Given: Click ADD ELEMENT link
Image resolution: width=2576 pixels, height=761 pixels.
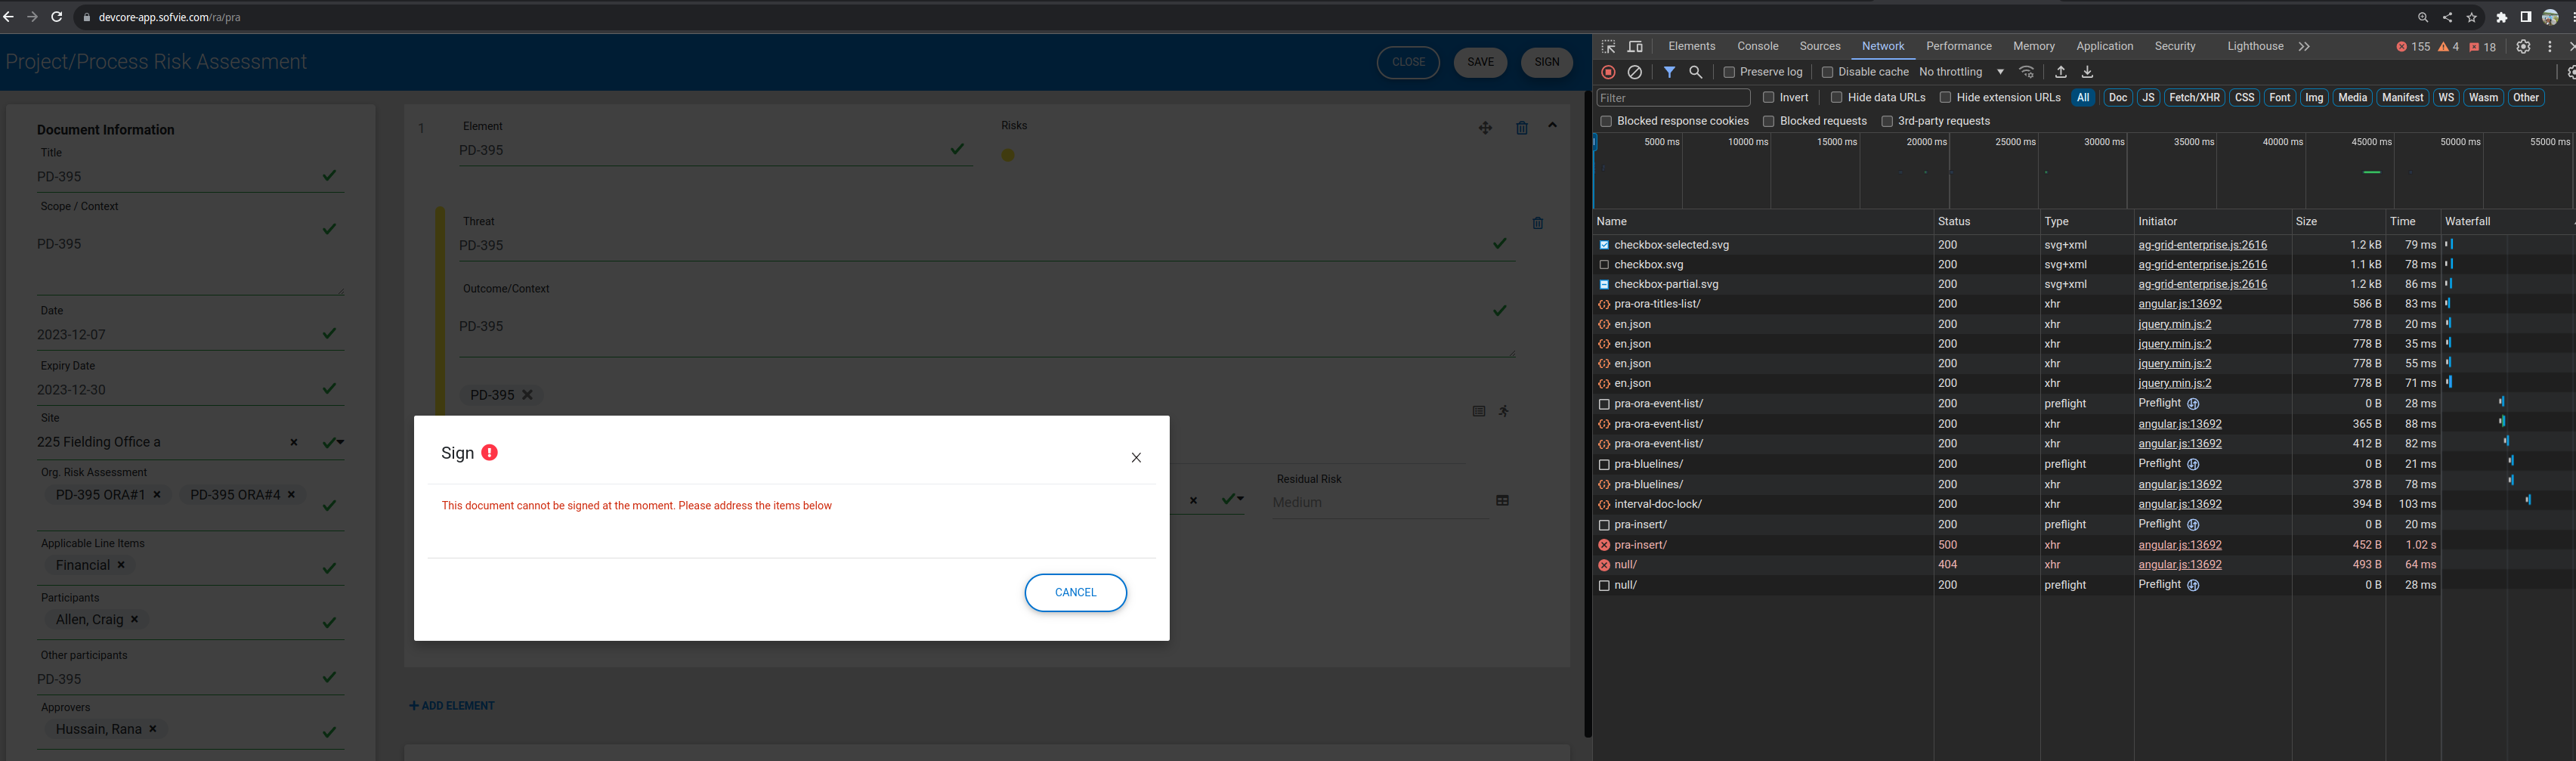Looking at the screenshot, I should tap(452, 706).
